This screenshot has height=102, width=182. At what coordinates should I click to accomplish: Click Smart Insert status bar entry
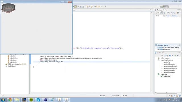click(x=115, y=96)
